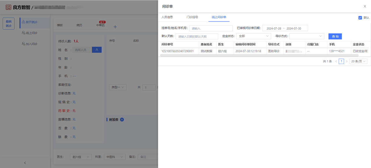This screenshot has height=168, width=371.
Task: Open the 20 条/页 page size dropdown
Action: (359, 61)
